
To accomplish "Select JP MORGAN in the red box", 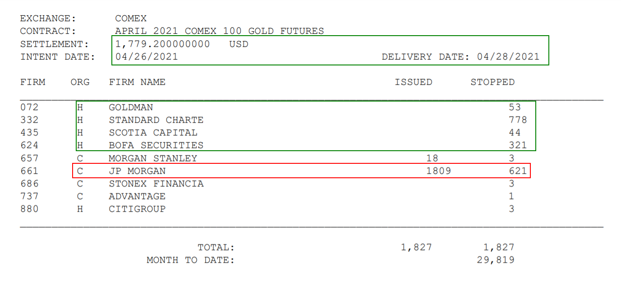I will (137, 171).
